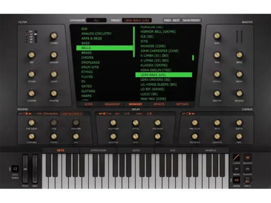Open the Preset LEAN BAKK [US] dropdown

(137, 20)
